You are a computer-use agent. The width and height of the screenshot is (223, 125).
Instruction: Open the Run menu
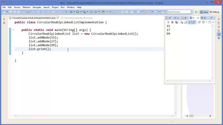pos(63,7)
